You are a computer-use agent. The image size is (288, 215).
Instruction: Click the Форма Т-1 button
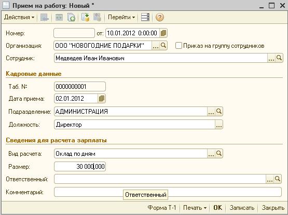point(162,208)
